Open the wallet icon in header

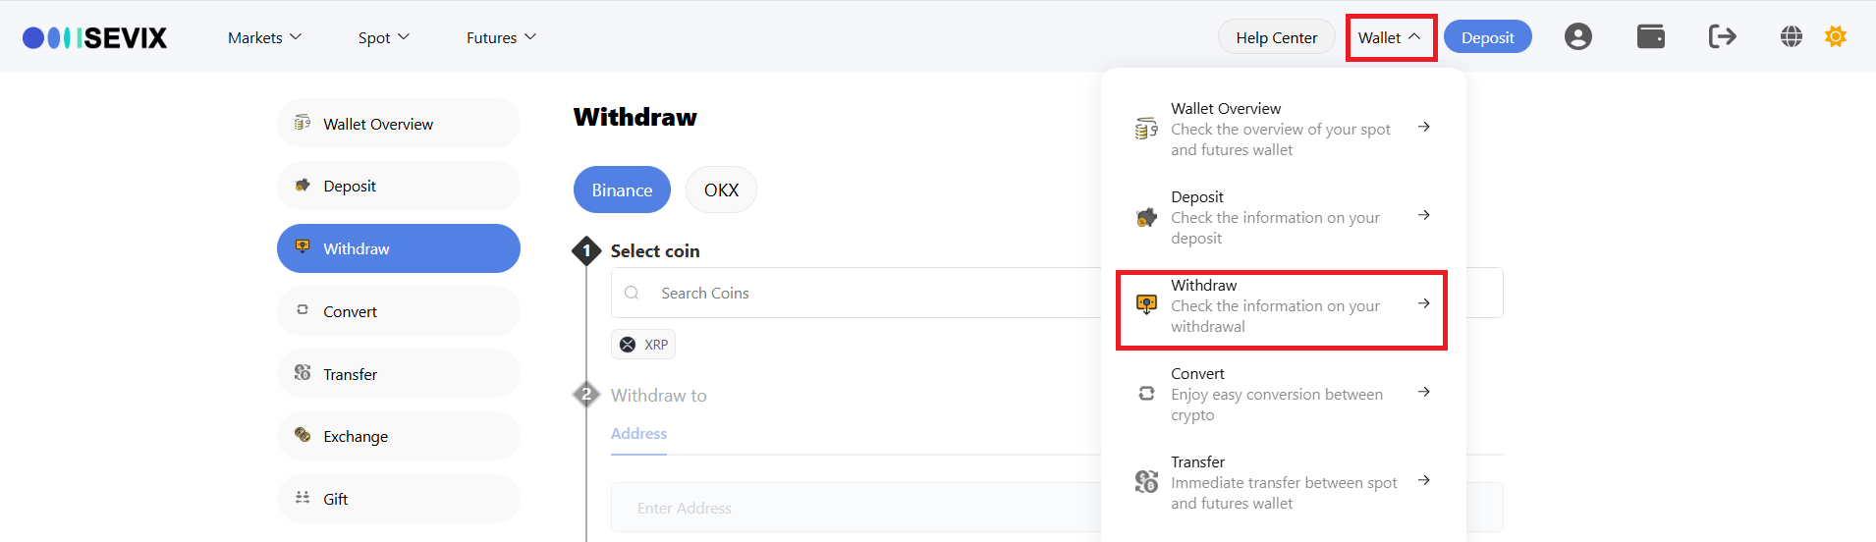point(1650,37)
